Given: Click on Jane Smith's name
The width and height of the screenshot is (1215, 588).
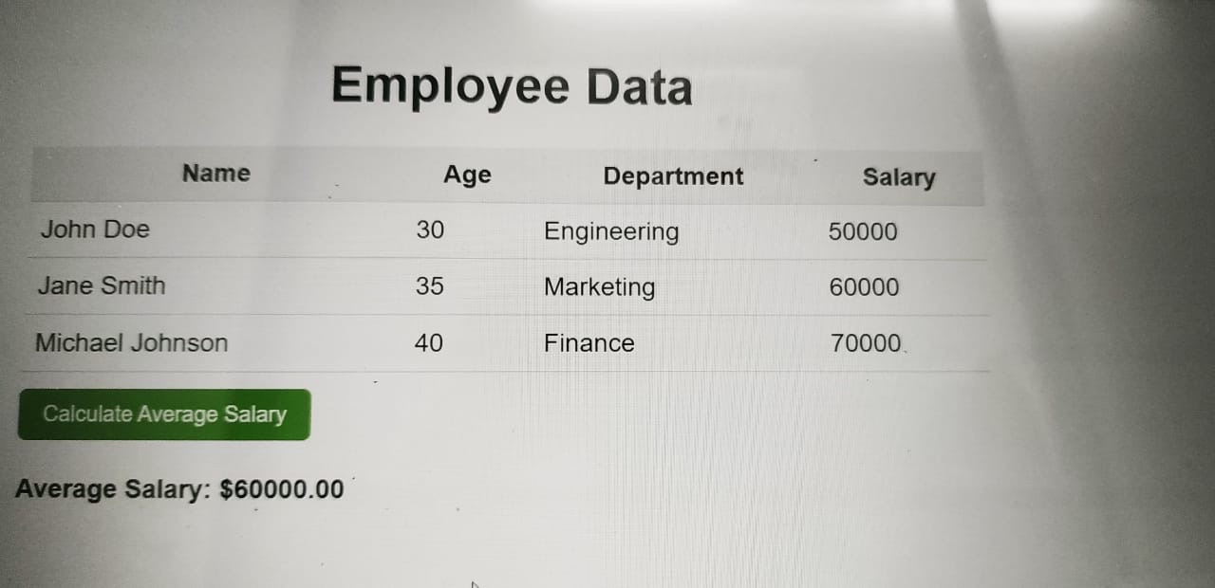Looking at the screenshot, I should click(101, 285).
